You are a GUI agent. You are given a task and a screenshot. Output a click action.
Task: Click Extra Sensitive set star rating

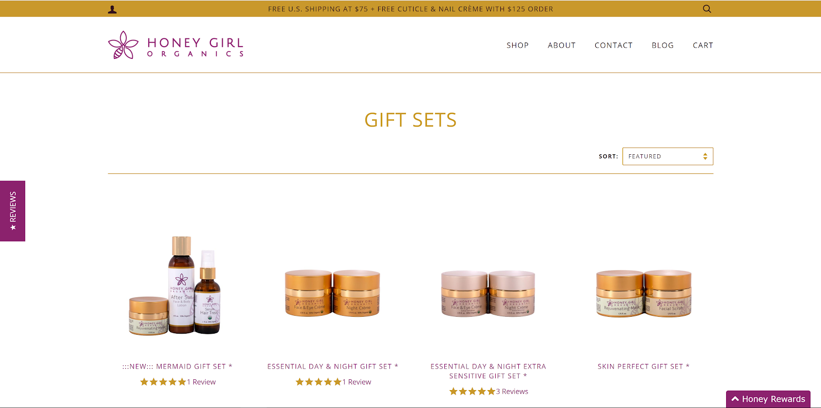473,391
